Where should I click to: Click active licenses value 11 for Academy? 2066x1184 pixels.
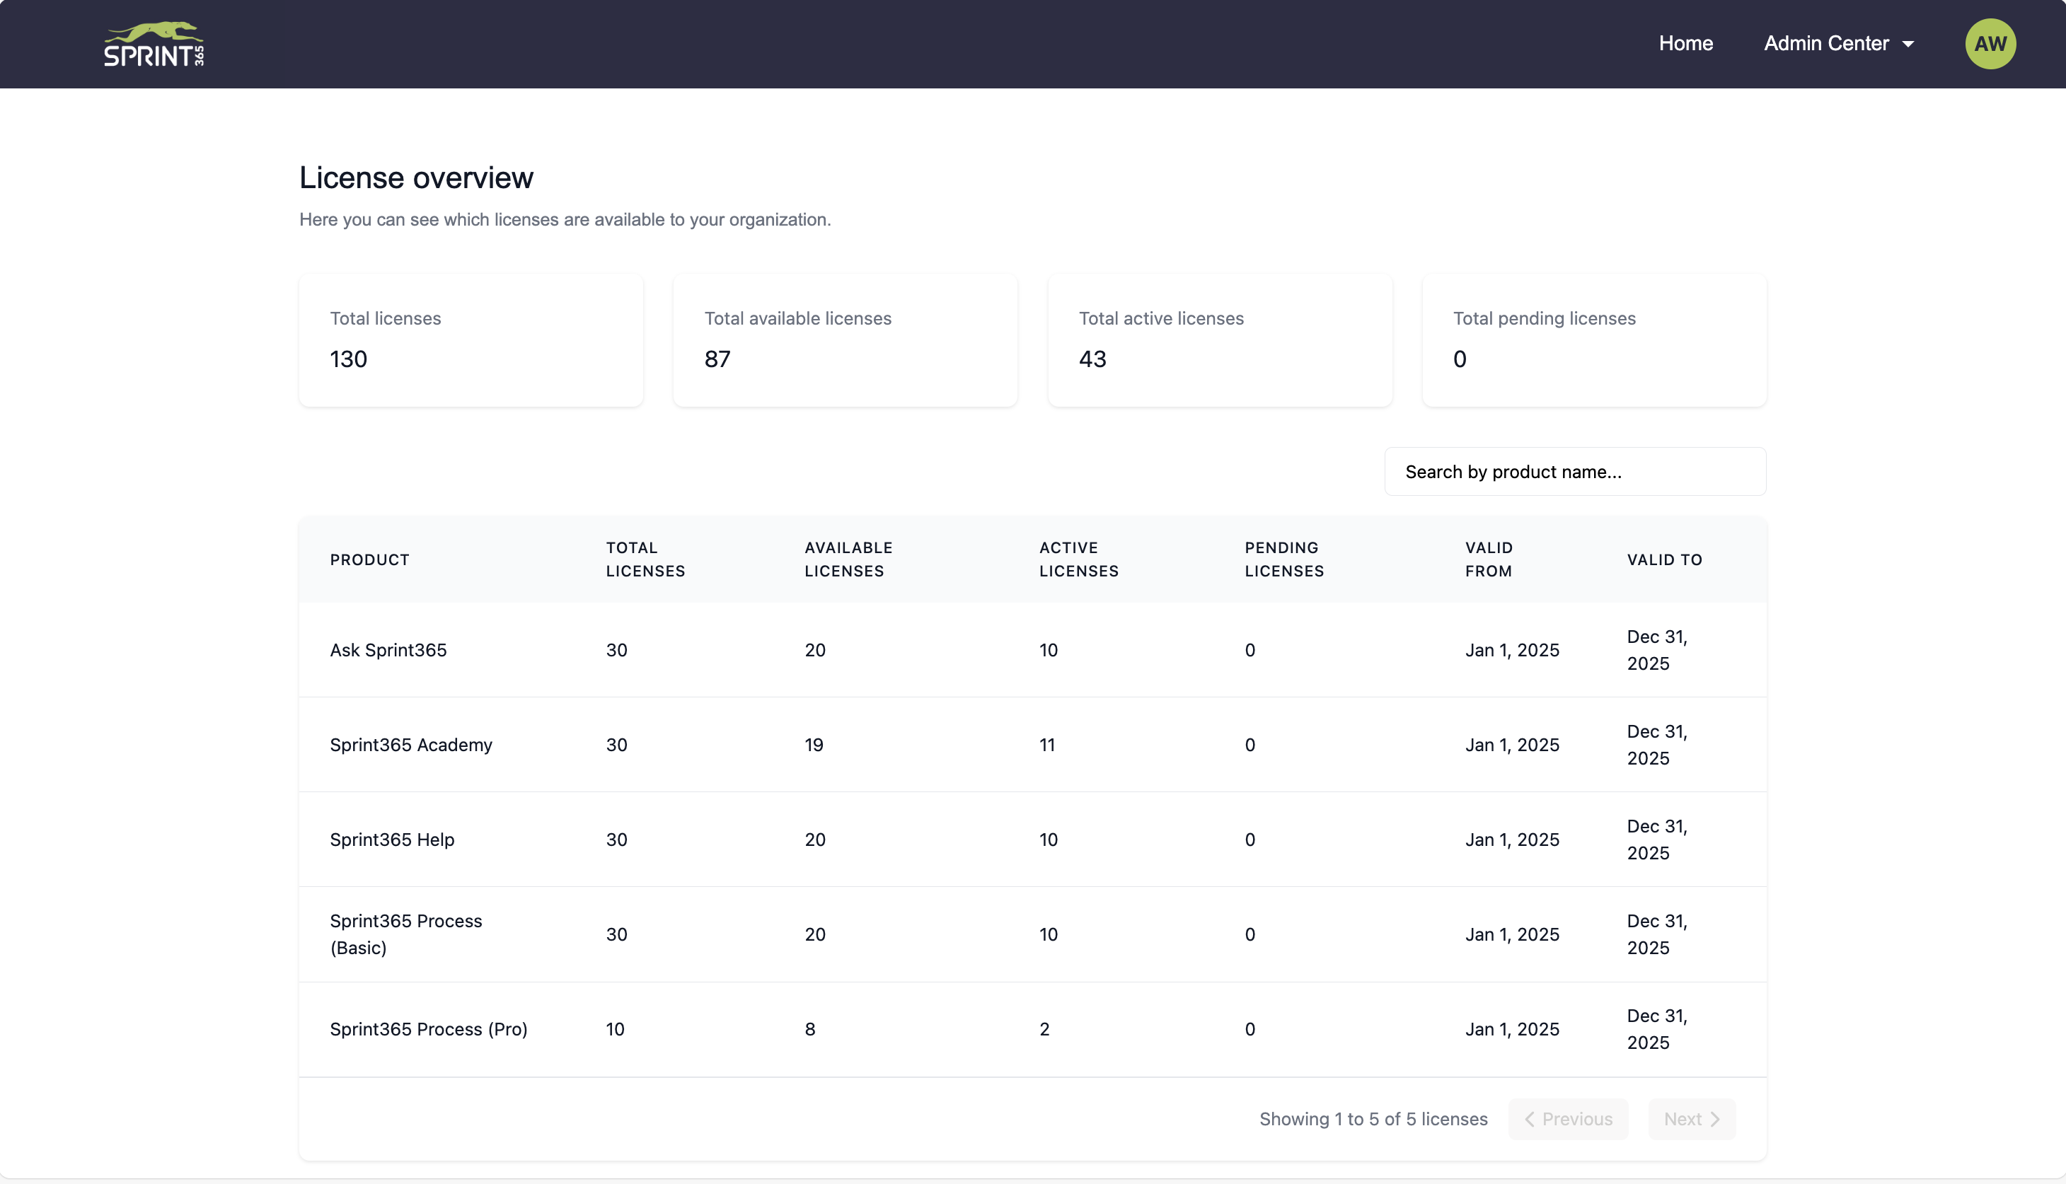[1047, 745]
